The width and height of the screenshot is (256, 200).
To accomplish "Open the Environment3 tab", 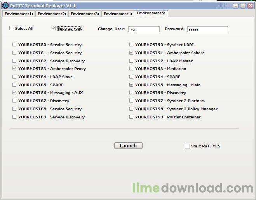I will (x=85, y=14).
